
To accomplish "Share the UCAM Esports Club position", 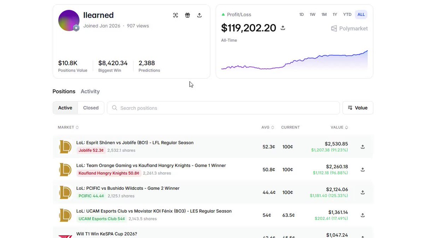I will (x=363, y=215).
